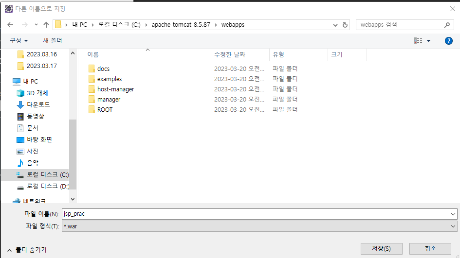Select the docs folder
Screen dimensions: 460x258
click(x=103, y=69)
